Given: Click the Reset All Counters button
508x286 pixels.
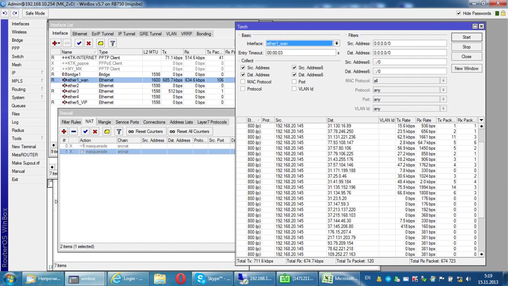Looking at the screenshot, I should coord(190,131).
